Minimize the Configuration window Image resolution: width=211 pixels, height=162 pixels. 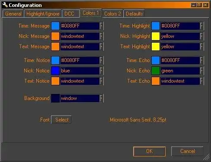(194, 5)
